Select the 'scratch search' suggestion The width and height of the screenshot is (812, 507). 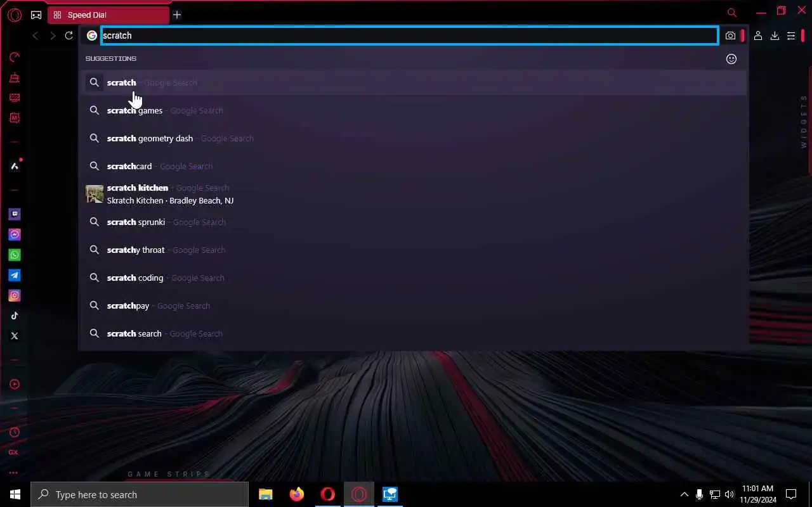pos(414,333)
